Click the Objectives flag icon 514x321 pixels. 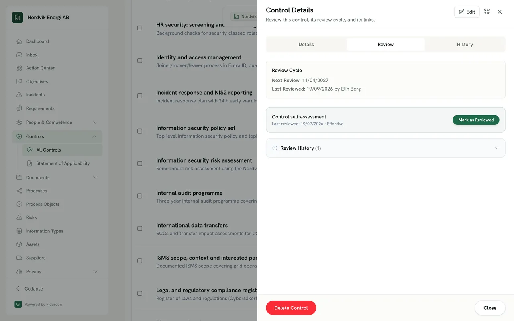coord(19,81)
